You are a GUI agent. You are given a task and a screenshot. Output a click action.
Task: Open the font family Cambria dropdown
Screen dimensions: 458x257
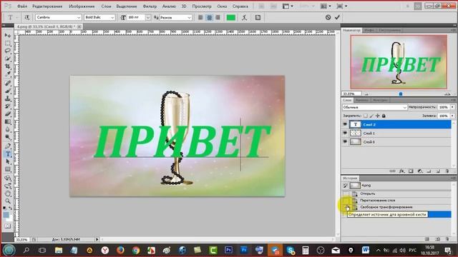coord(79,17)
